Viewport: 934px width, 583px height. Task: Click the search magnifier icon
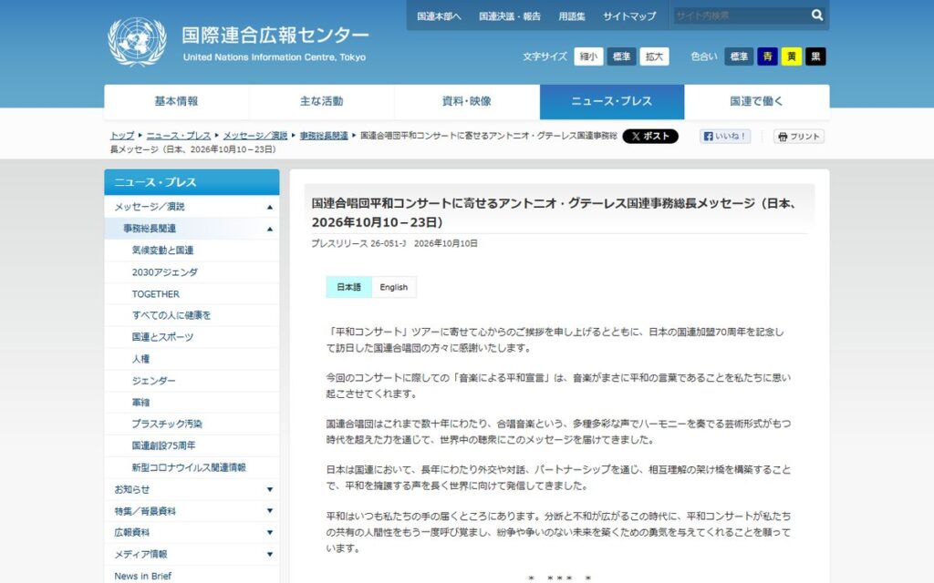point(817,15)
